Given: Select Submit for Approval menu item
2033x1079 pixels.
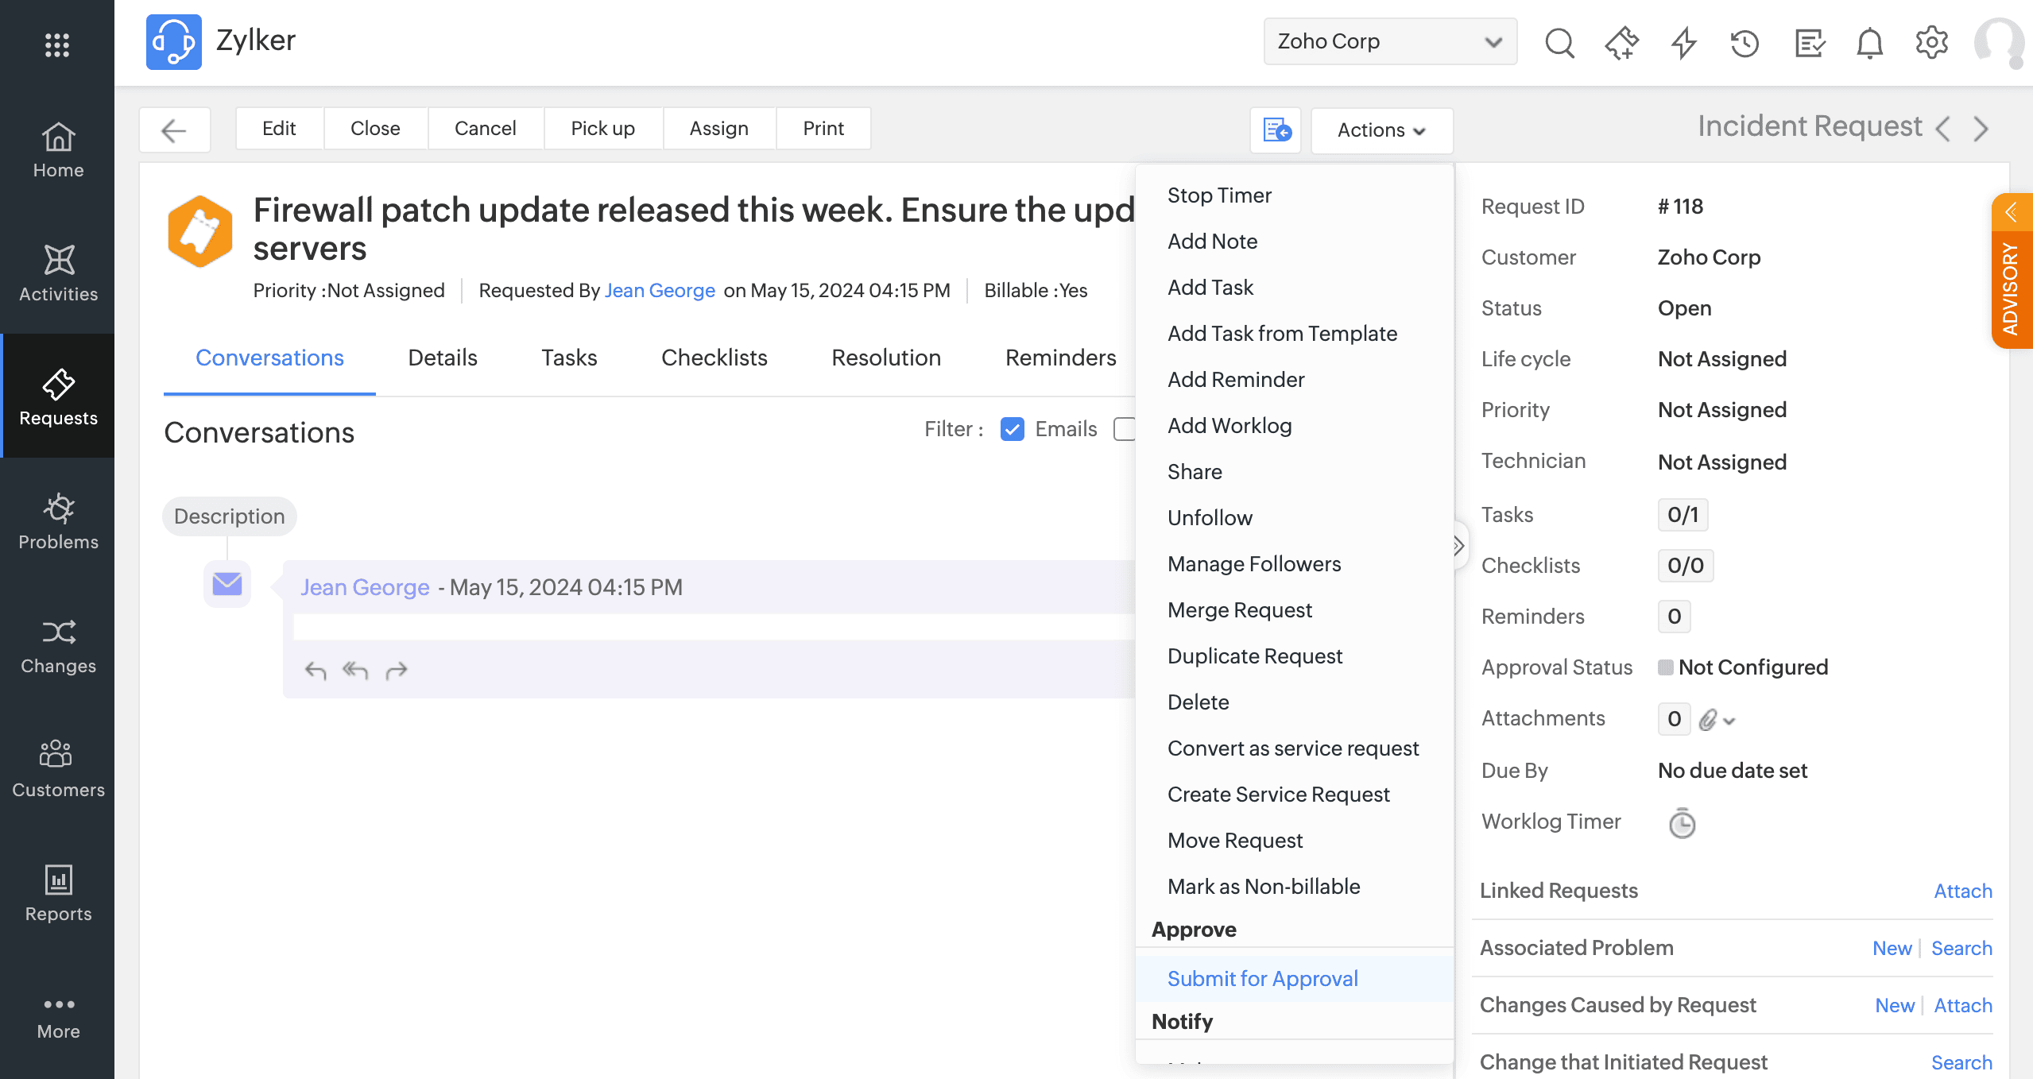Looking at the screenshot, I should (1262, 979).
